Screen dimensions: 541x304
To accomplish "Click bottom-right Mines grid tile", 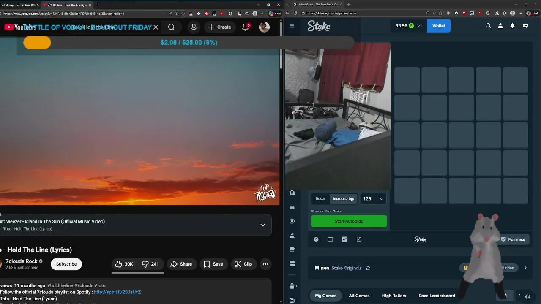I will 516,191.
